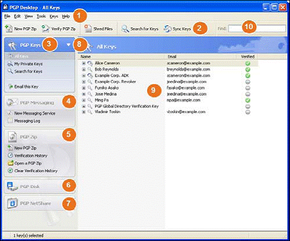Click the sidebar New PGP Zip icon
Viewport: 290px width, 241px height.
pyautogui.click(x=10, y=148)
